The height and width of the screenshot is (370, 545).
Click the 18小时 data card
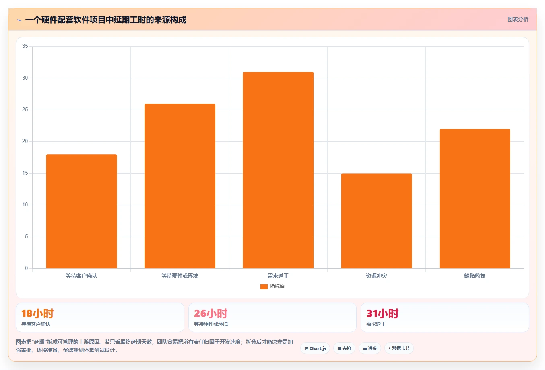[x=100, y=317]
